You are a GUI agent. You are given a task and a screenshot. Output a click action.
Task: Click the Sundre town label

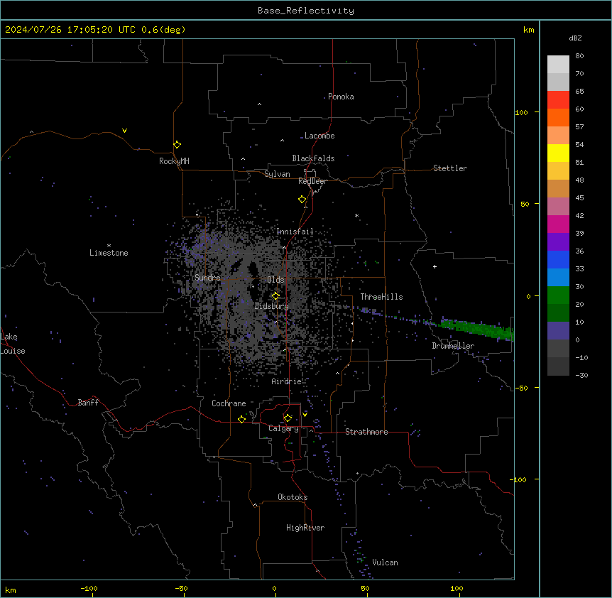point(207,278)
